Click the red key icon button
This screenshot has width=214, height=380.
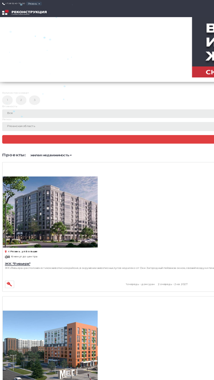point(10,284)
